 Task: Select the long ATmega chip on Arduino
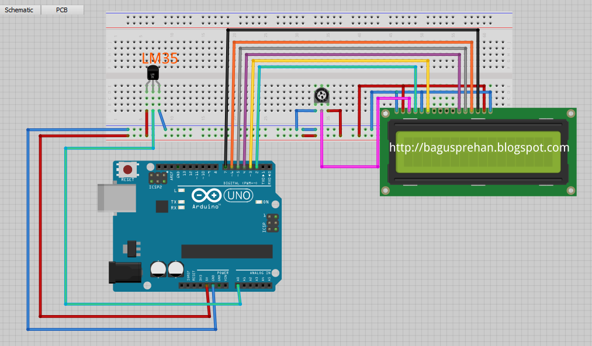tap(227, 251)
